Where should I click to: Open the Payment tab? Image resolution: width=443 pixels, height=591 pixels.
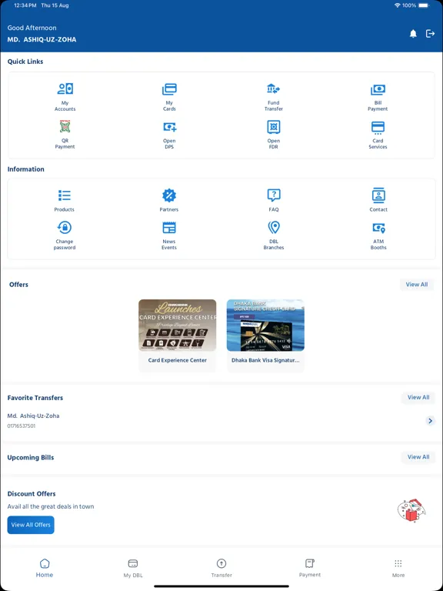[310, 569]
